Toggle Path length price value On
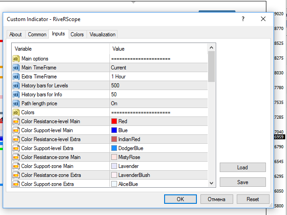This screenshot has width=287, height=215. [114, 103]
